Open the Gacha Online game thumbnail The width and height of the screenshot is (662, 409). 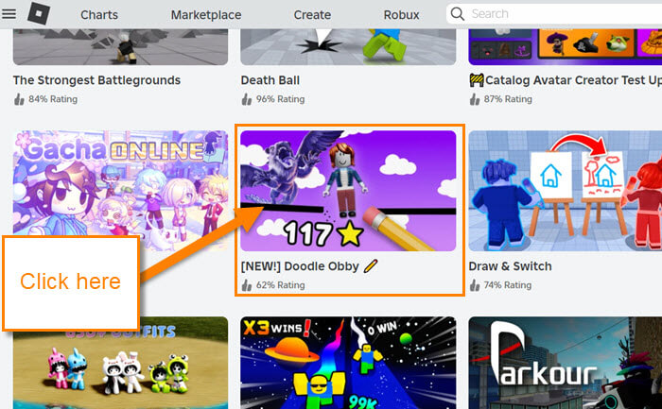(120, 191)
